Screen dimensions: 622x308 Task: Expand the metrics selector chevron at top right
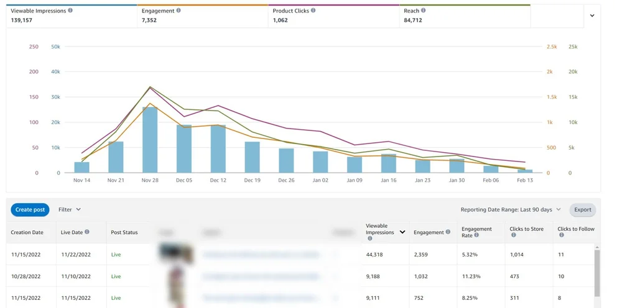[592, 16]
